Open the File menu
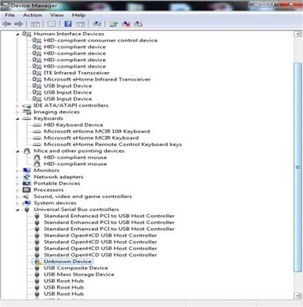Screen dimensions: 303x307 (x=10, y=15)
